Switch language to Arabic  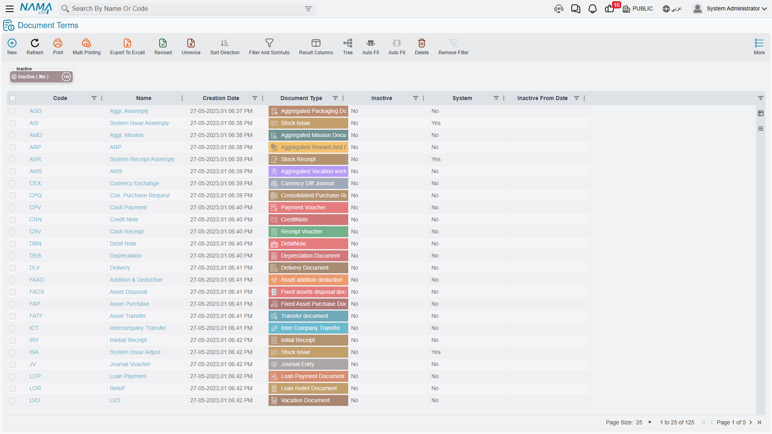[x=672, y=9]
